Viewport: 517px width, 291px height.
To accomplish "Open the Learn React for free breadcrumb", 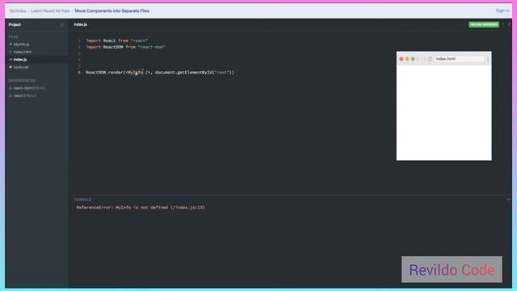I will [x=50, y=11].
